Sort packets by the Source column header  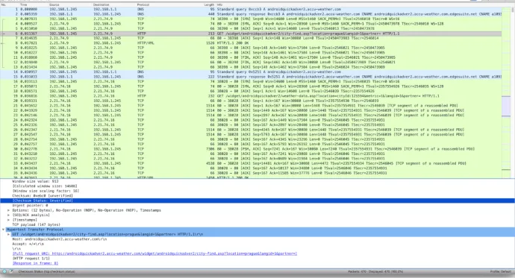[54, 5]
